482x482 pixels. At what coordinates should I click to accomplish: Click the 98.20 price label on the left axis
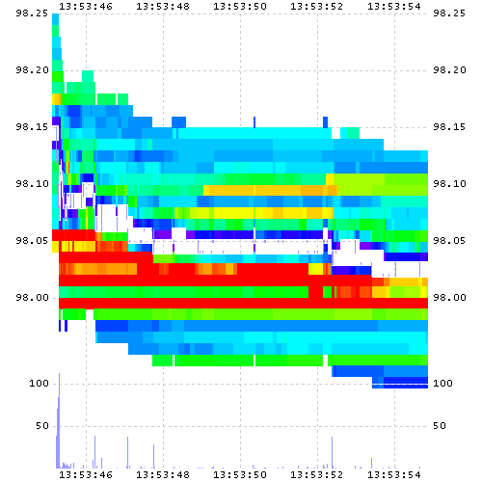tap(32, 70)
